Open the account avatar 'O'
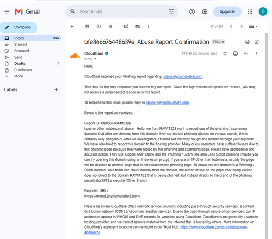Screen dimensions: 272x239 [x=263, y=11]
